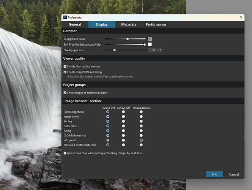The width and height of the screenshot is (252, 190).
Task: Disable high quality preview checkbox
Action: (x=65, y=66)
